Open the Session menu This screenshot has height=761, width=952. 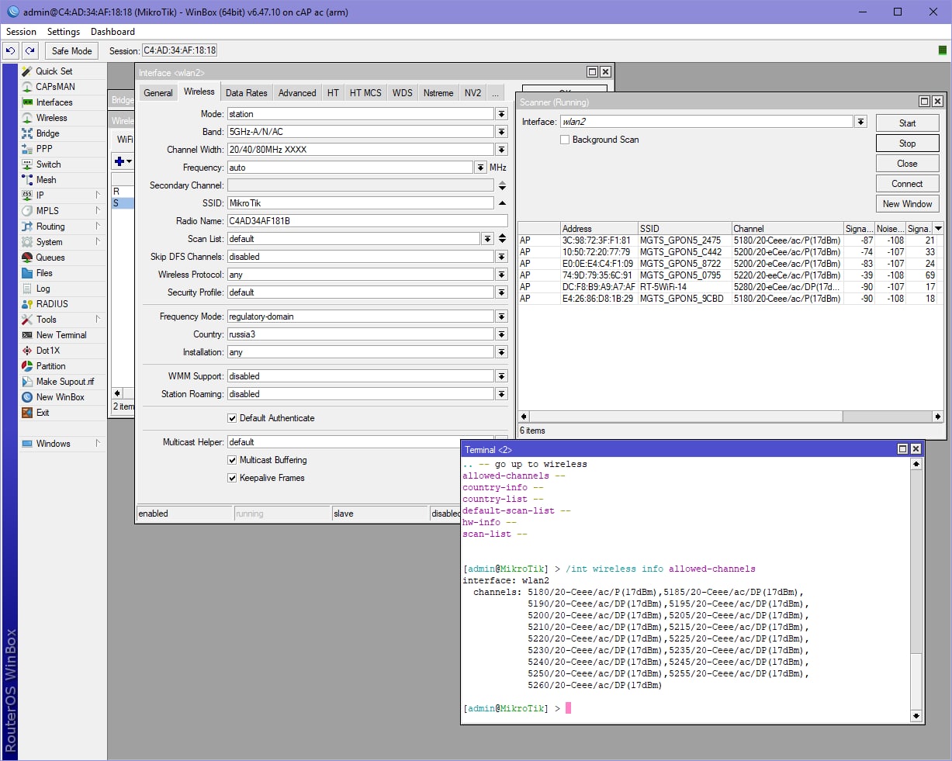point(21,32)
